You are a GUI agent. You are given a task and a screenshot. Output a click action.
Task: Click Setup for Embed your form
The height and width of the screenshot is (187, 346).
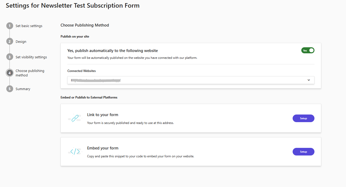pyautogui.click(x=303, y=152)
